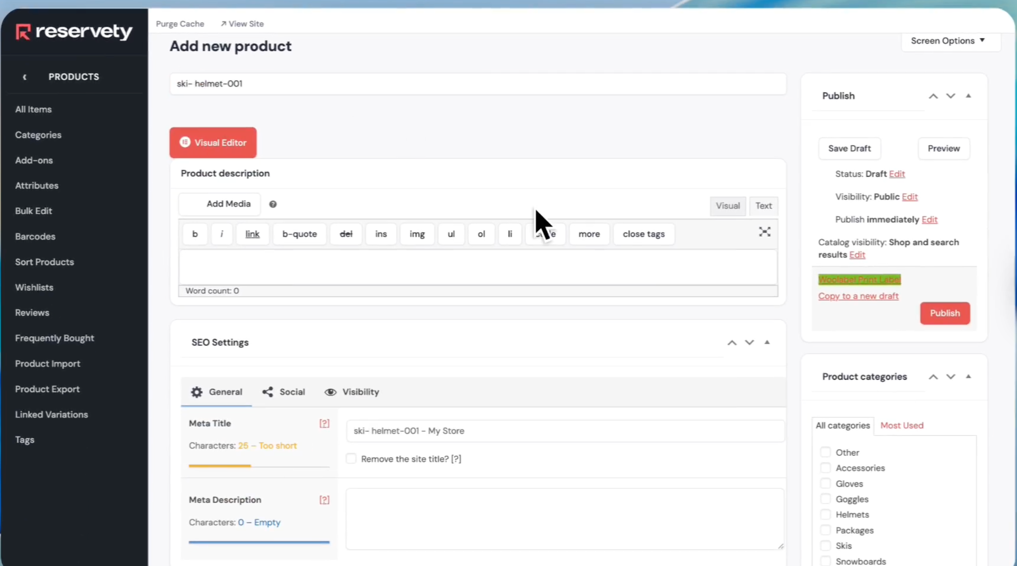Click the Meta Title help [?] icon

[x=324, y=423]
